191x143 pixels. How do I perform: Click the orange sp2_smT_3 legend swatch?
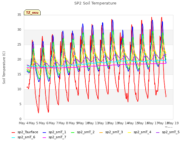(x=101, y=132)
